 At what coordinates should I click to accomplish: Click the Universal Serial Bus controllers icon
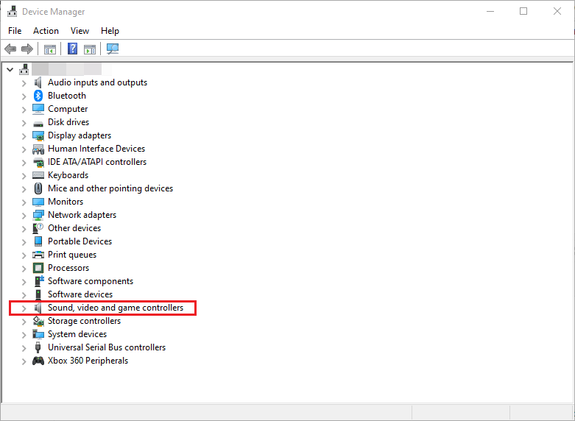coord(38,347)
